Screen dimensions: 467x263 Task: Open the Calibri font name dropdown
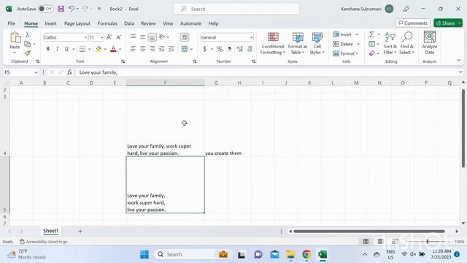(x=85, y=37)
